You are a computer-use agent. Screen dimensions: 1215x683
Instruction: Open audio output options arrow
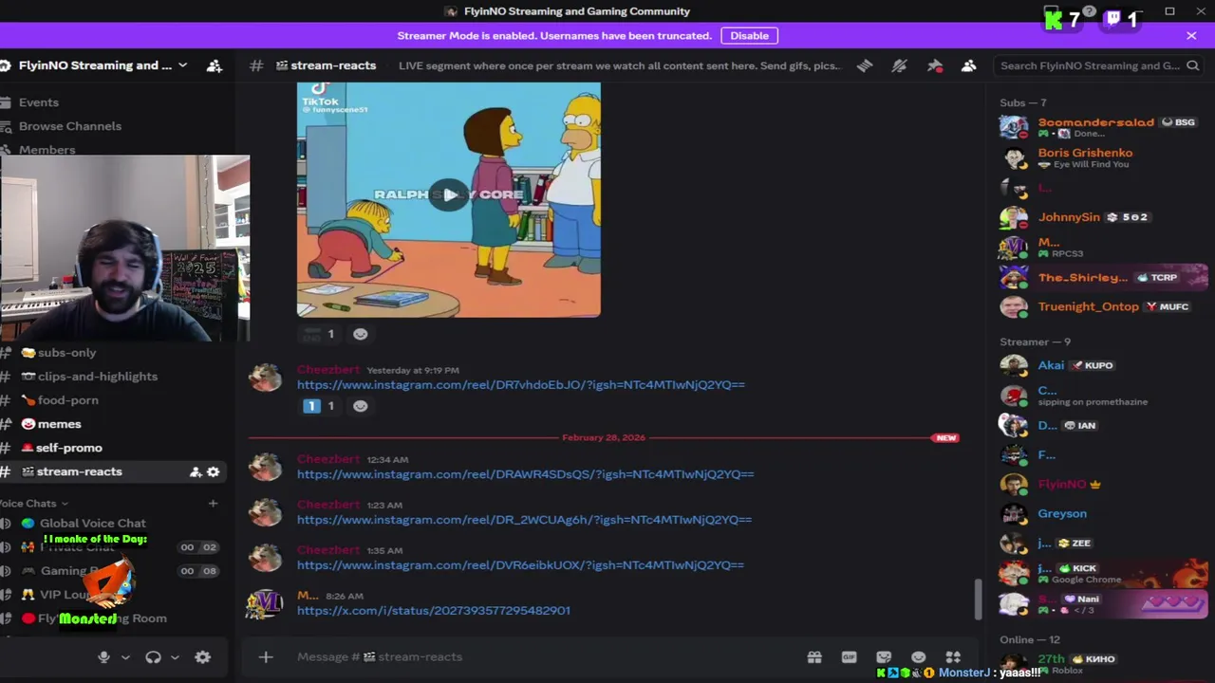click(x=175, y=657)
